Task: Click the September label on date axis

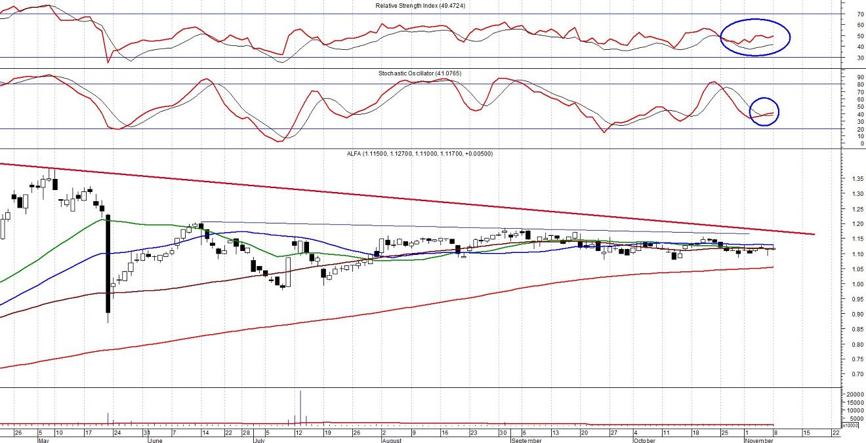Action: (x=526, y=440)
